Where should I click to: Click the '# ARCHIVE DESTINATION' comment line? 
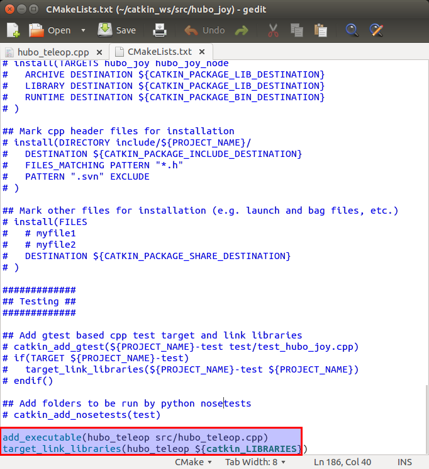164,74
